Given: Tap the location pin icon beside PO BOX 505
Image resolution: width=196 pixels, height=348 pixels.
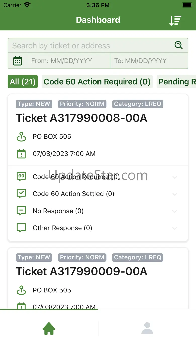Looking at the screenshot, I should click(x=21, y=137).
